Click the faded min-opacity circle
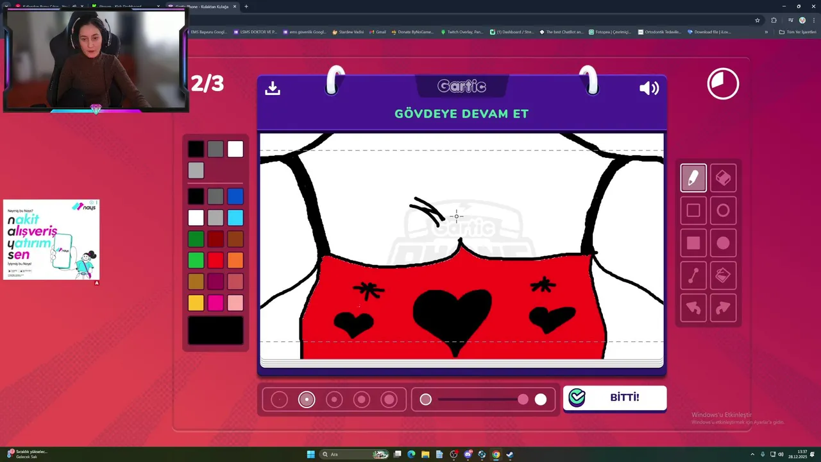 point(425,400)
